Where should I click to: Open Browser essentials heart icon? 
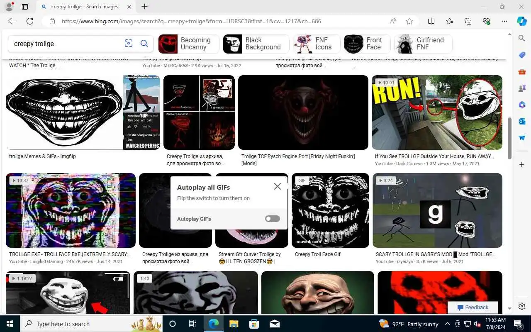click(x=486, y=21)
